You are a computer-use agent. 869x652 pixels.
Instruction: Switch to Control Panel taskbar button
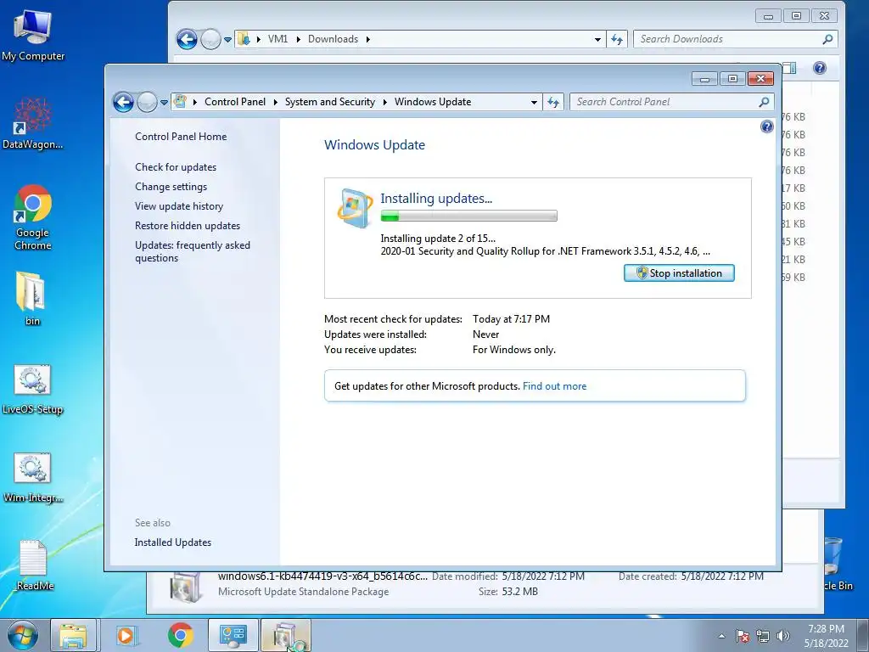click(x=233, y=635)
